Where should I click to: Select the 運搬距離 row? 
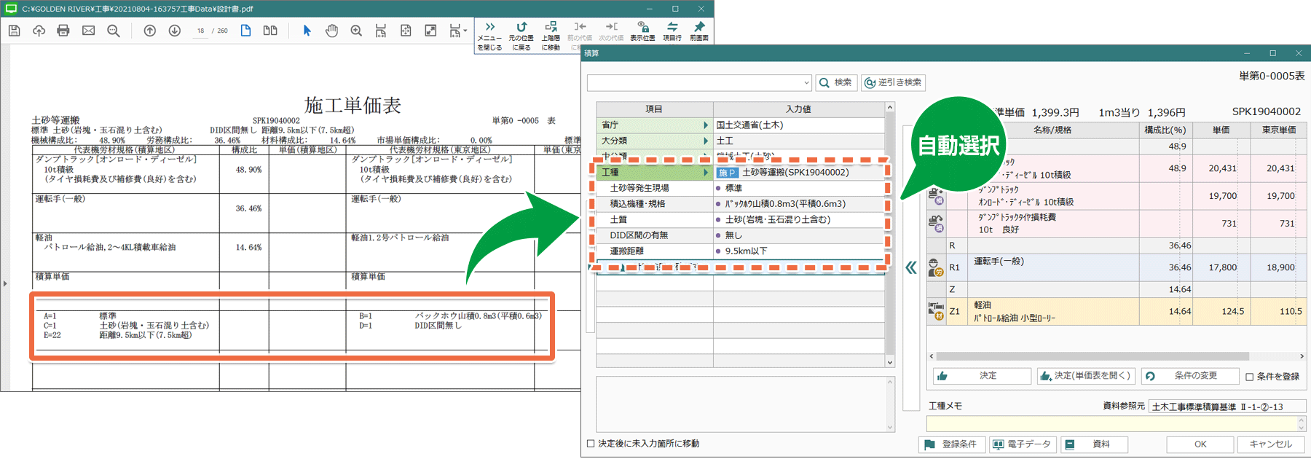pos(740,251)
